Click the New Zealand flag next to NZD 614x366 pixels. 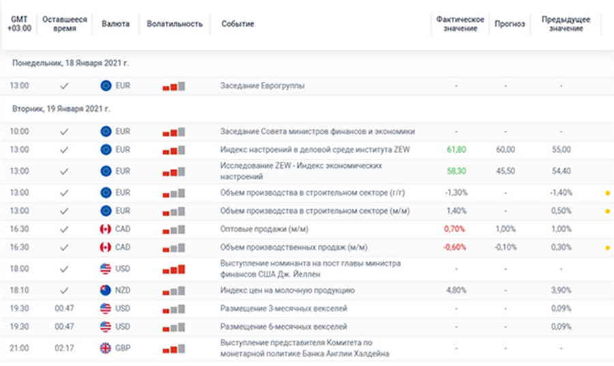pyautogui.click(x=106, y=290)
